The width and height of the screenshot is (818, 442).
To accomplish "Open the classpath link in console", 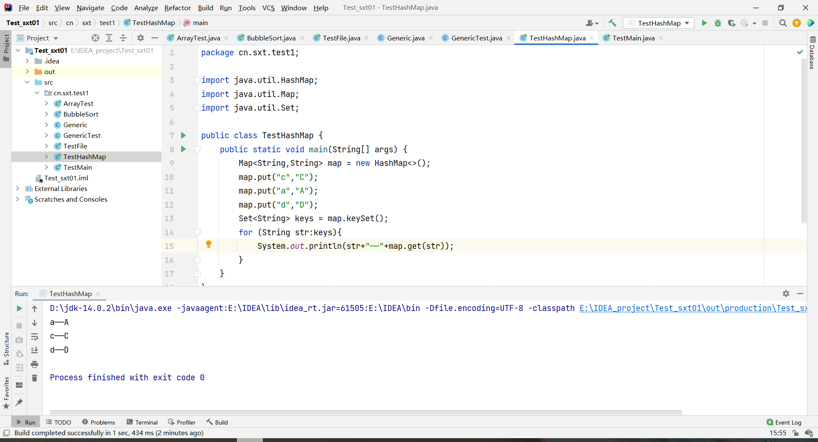I will click(693, 308).
